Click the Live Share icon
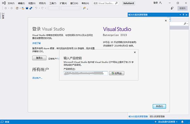190x124 pixels. 172,8
